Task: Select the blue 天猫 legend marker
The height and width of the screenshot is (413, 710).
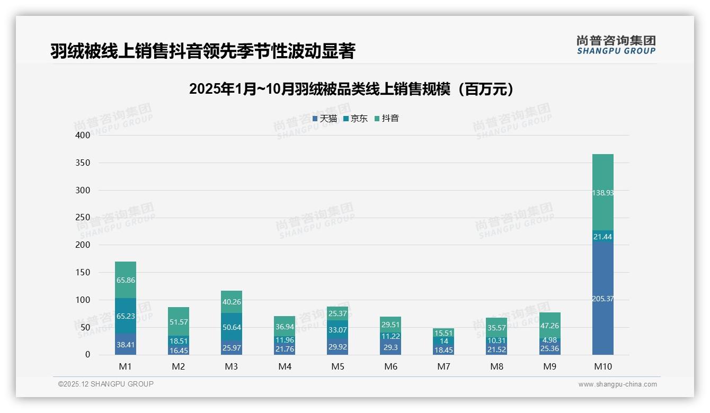Action: click(x=315, y=119)
